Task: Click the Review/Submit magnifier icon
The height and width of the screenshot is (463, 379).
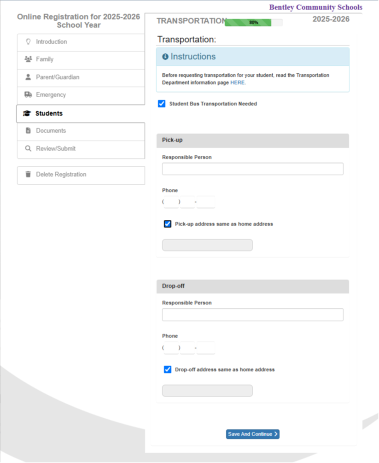Action: (x=28, y=148)
